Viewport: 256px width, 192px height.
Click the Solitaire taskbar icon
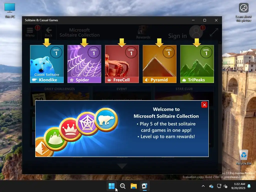(145, 186)
